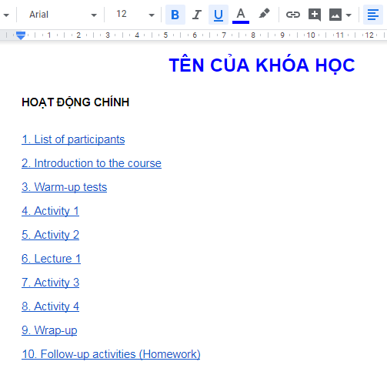Expand the insert image dropdown arrow

click(x=349, y=15)
